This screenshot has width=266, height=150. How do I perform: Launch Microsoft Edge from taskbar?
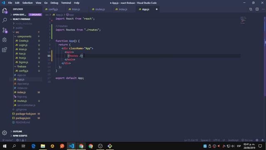33,146
